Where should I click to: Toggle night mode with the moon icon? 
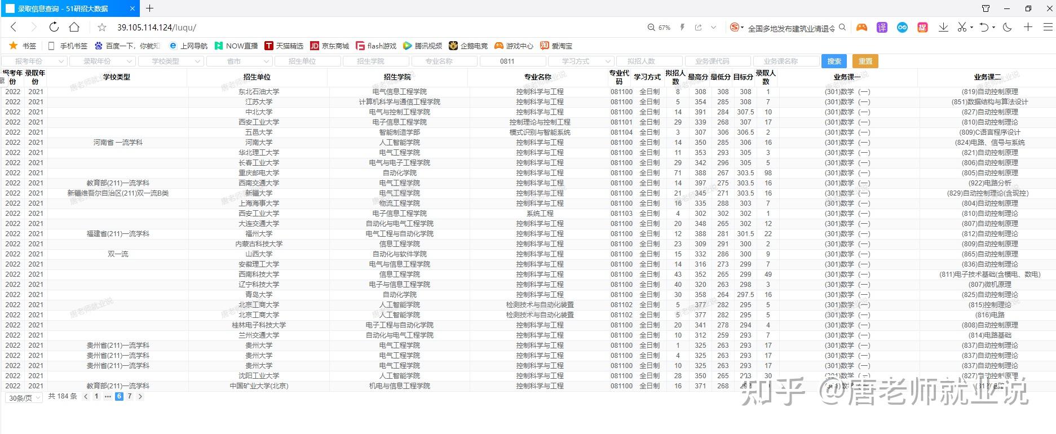tap(1008, 27)
